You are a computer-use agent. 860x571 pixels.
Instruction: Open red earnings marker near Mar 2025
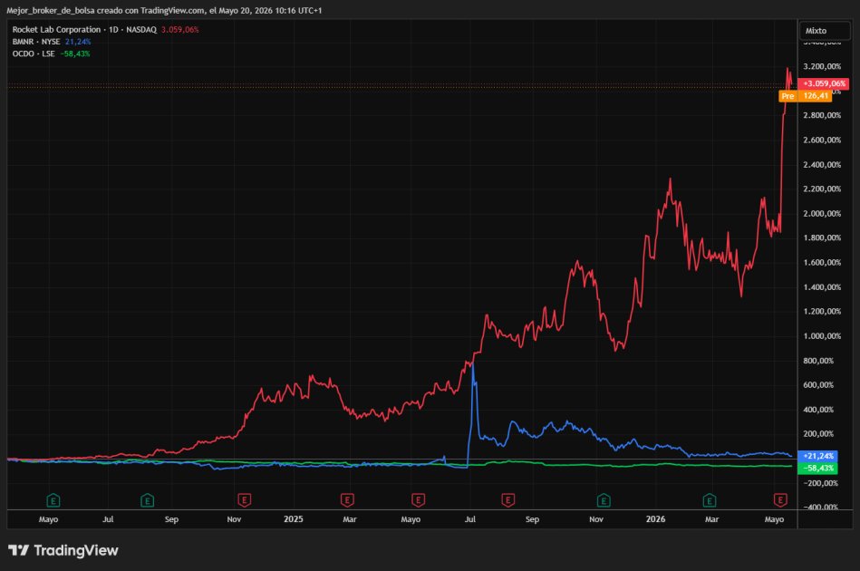pos(347,500)
